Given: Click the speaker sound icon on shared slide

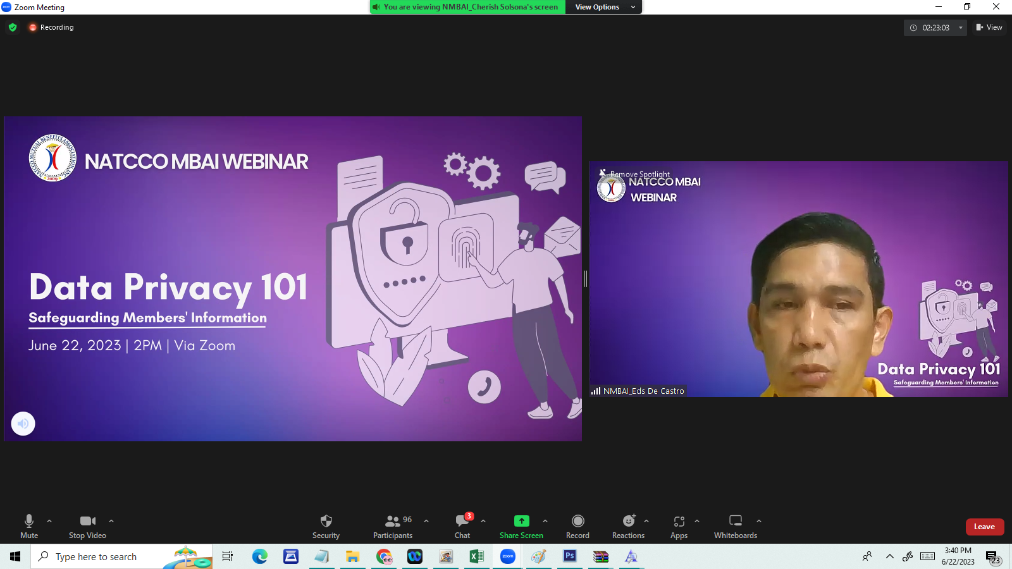Looking at the screenshot, I should pos(23,424).
